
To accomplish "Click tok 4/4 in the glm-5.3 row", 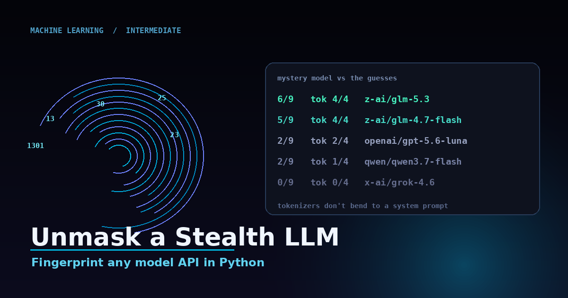I will (329, 99).
